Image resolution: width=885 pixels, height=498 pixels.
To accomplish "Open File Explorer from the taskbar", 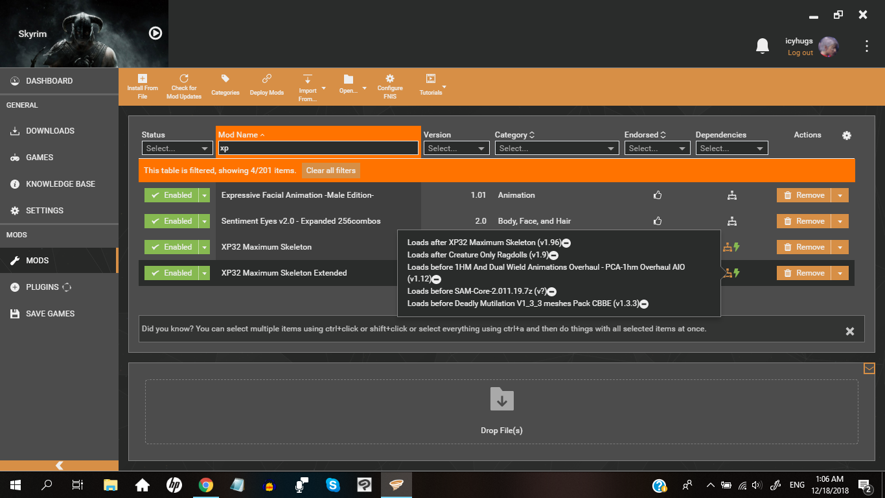I will tap(111, 485).
